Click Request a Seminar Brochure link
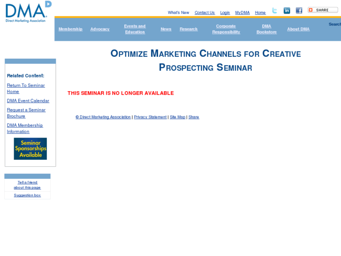 (26, 113)
